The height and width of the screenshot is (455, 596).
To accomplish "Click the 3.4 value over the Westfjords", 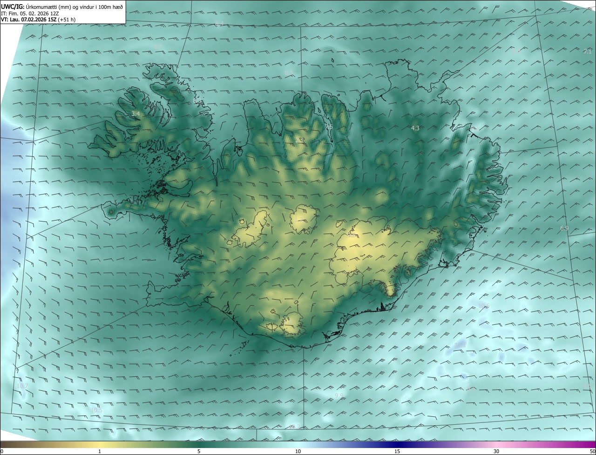I will pyautogui.click(x=135, y=114).
